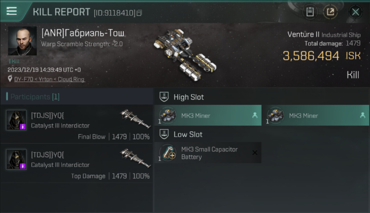Open the hamburger menu icon
The height and width of the screenshot is (213, 370).
(x=11, y=11)
